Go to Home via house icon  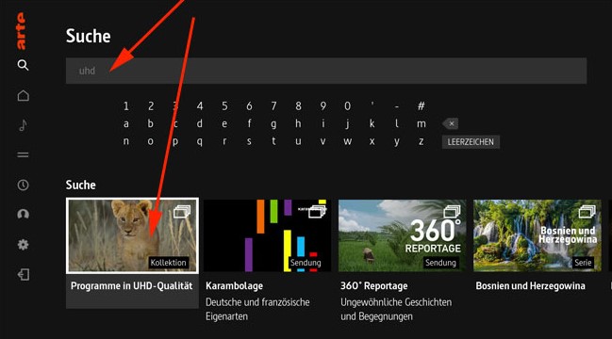click(x=23, y=95)
